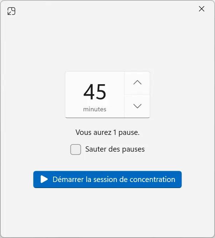The width and height of the screenshot is (215, 238).
Task: Increase focus duration with up chevron
Action: [137, 83]
